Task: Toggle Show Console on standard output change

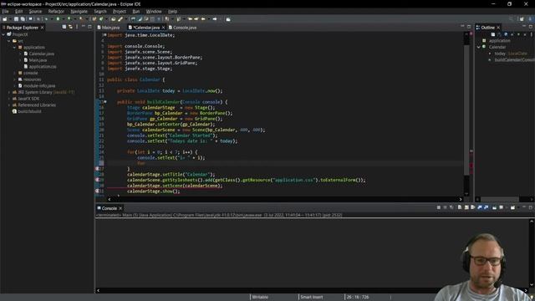Action: (480, 207)
